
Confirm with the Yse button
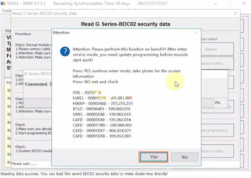153,157
